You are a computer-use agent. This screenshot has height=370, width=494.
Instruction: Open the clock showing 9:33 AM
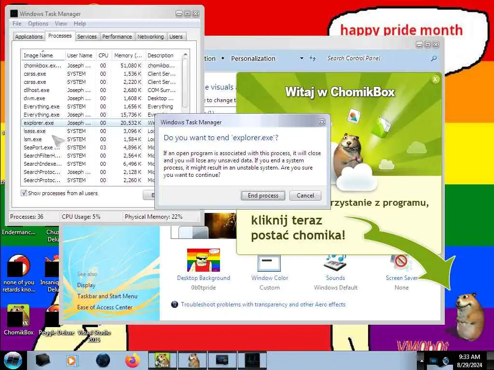click(x=469, y=360)
